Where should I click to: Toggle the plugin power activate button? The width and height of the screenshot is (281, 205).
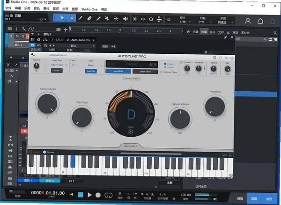32,45
